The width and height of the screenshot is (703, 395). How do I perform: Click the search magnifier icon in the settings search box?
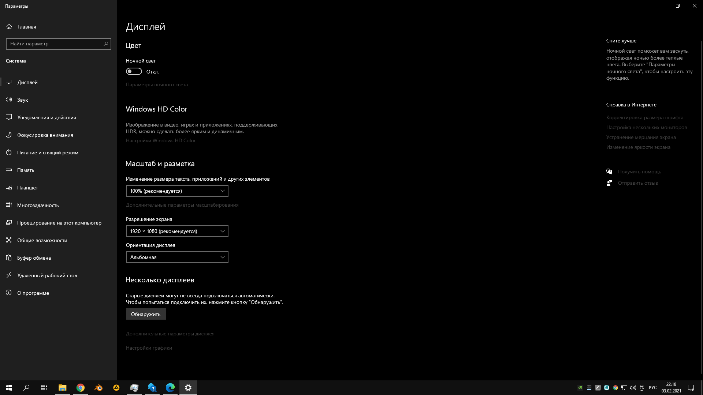tap(106, 44)
